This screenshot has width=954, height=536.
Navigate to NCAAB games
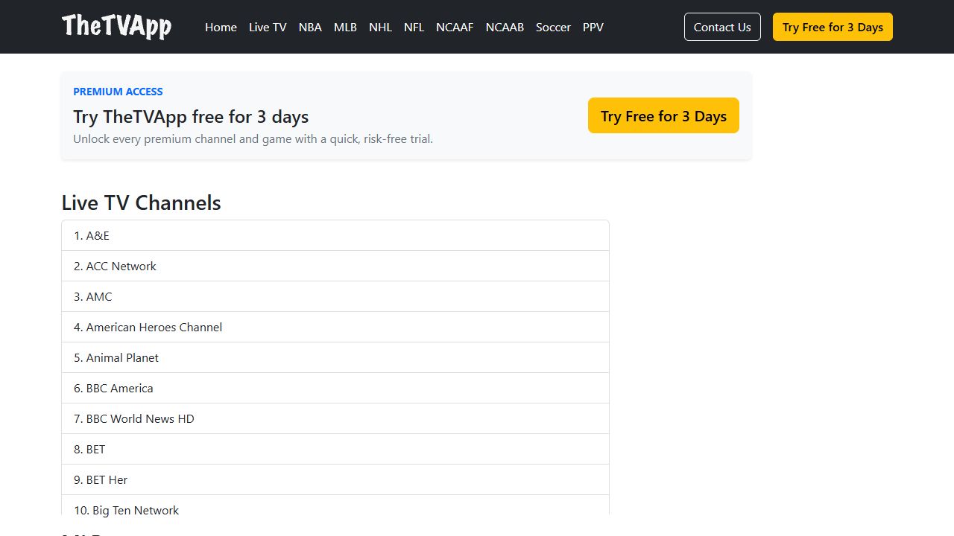pyautogui.click(x=505, y=27)
